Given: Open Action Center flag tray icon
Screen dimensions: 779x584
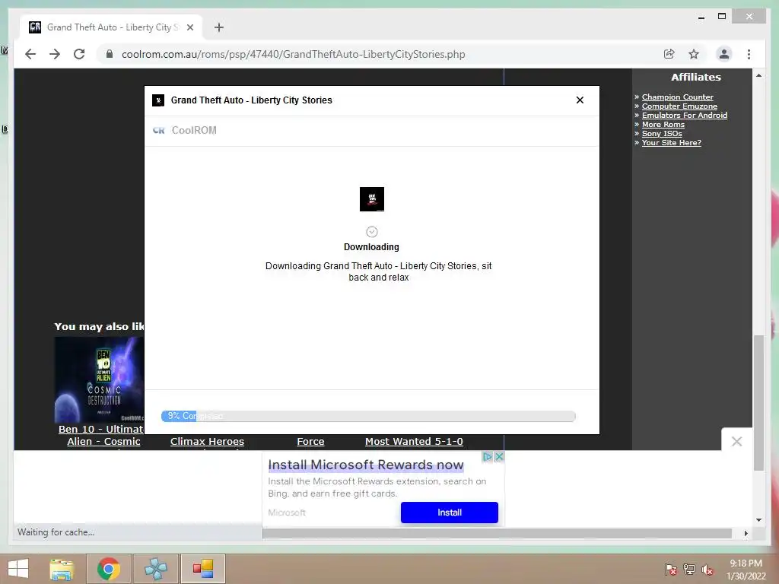Looking at the screenshot, I should tap(670, 570).
